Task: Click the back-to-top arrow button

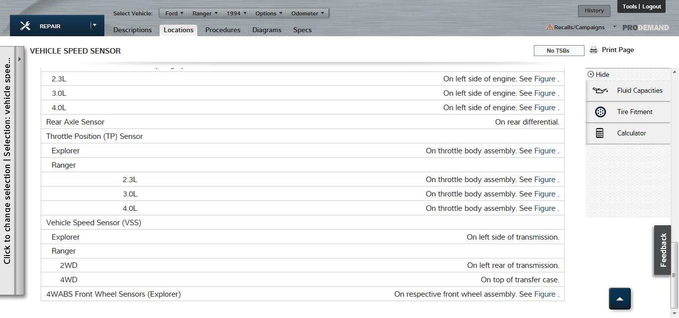Action: pyautogui.click(x=619, y=299)
